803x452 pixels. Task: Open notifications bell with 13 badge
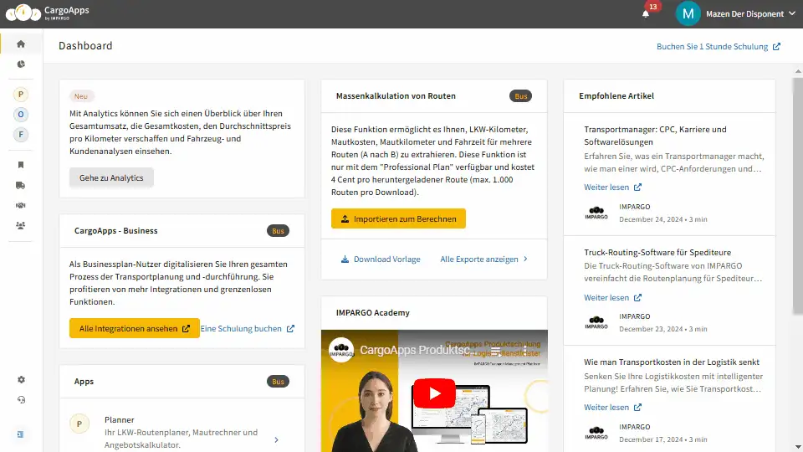[646, 14]
